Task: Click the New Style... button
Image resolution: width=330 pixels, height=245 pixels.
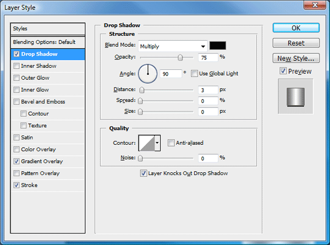Action: click(x=296, y=58)
